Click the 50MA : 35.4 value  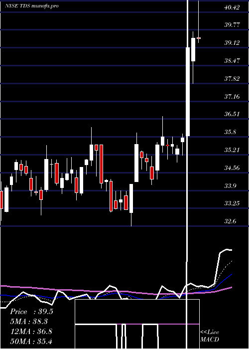pyautogui.click(x=31, y=341)
